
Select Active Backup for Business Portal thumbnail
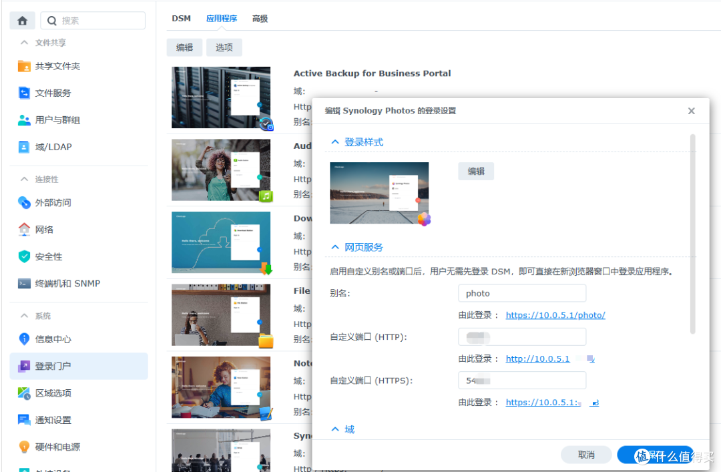point(221,97)
